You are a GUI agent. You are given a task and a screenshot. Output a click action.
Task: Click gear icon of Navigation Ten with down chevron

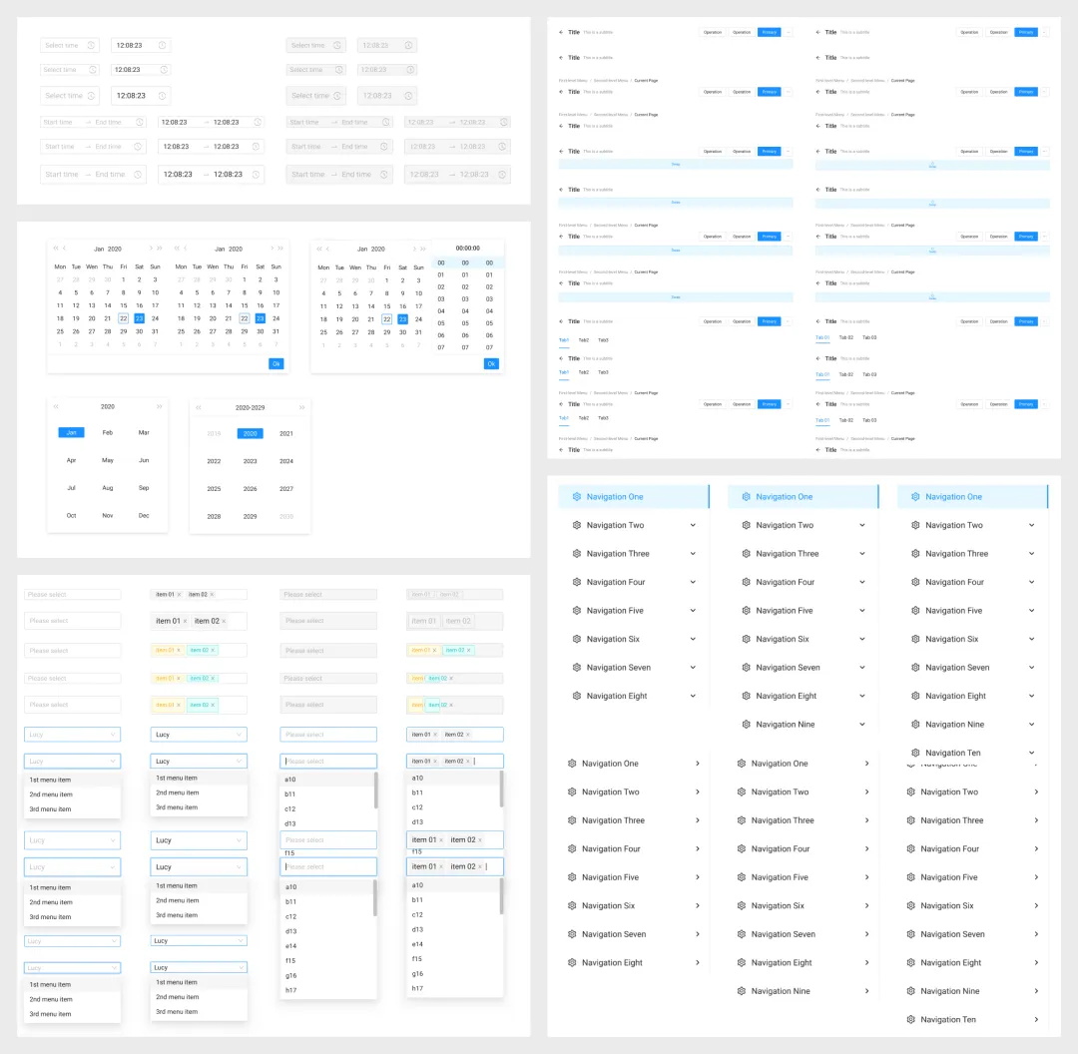point(915,753)
